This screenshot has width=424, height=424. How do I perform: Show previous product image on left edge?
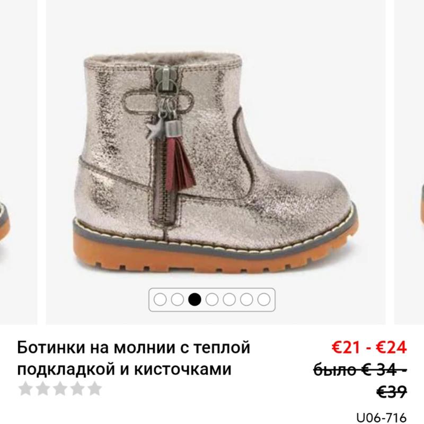pyautogui.click(x=19, y=162)
